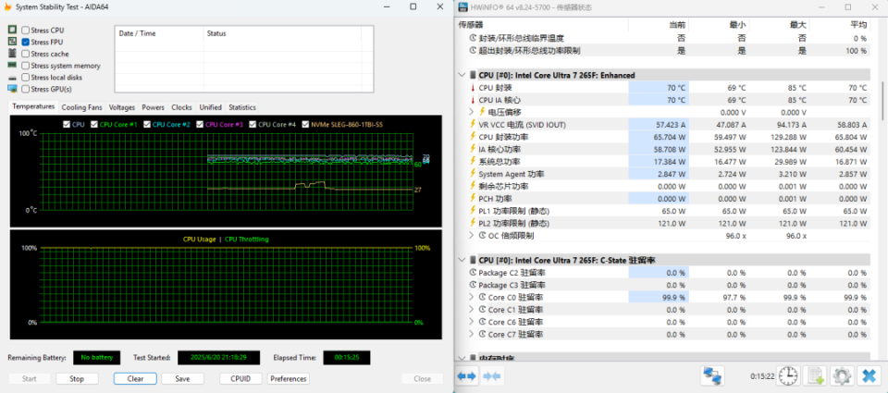Click Clear button in AIDA64
The height and width of the screenshot is (393, 888).
[x=135, y=379]
